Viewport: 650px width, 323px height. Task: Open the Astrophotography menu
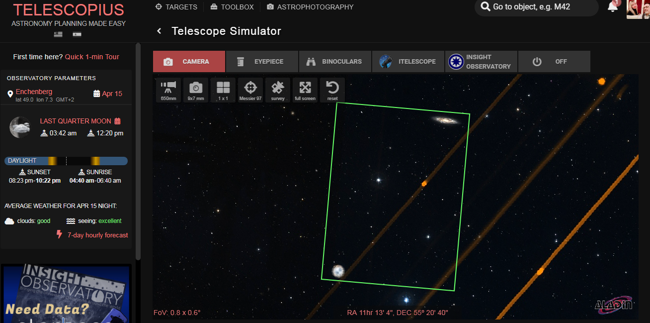310,7
